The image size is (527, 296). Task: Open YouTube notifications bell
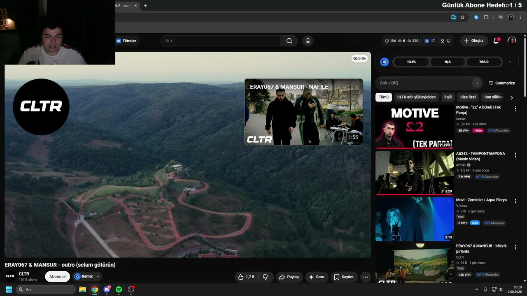[x=496, y=41]
